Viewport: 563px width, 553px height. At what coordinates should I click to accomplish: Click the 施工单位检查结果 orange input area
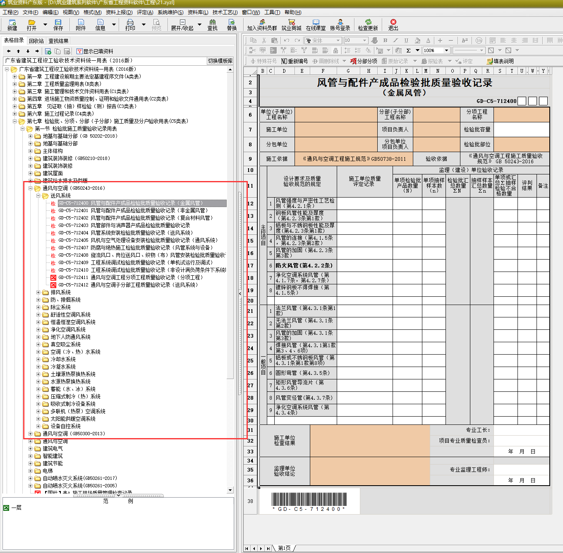370,441
